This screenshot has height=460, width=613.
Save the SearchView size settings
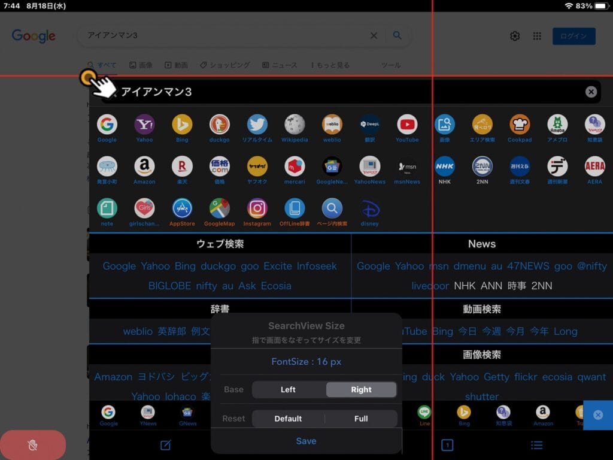306,441
